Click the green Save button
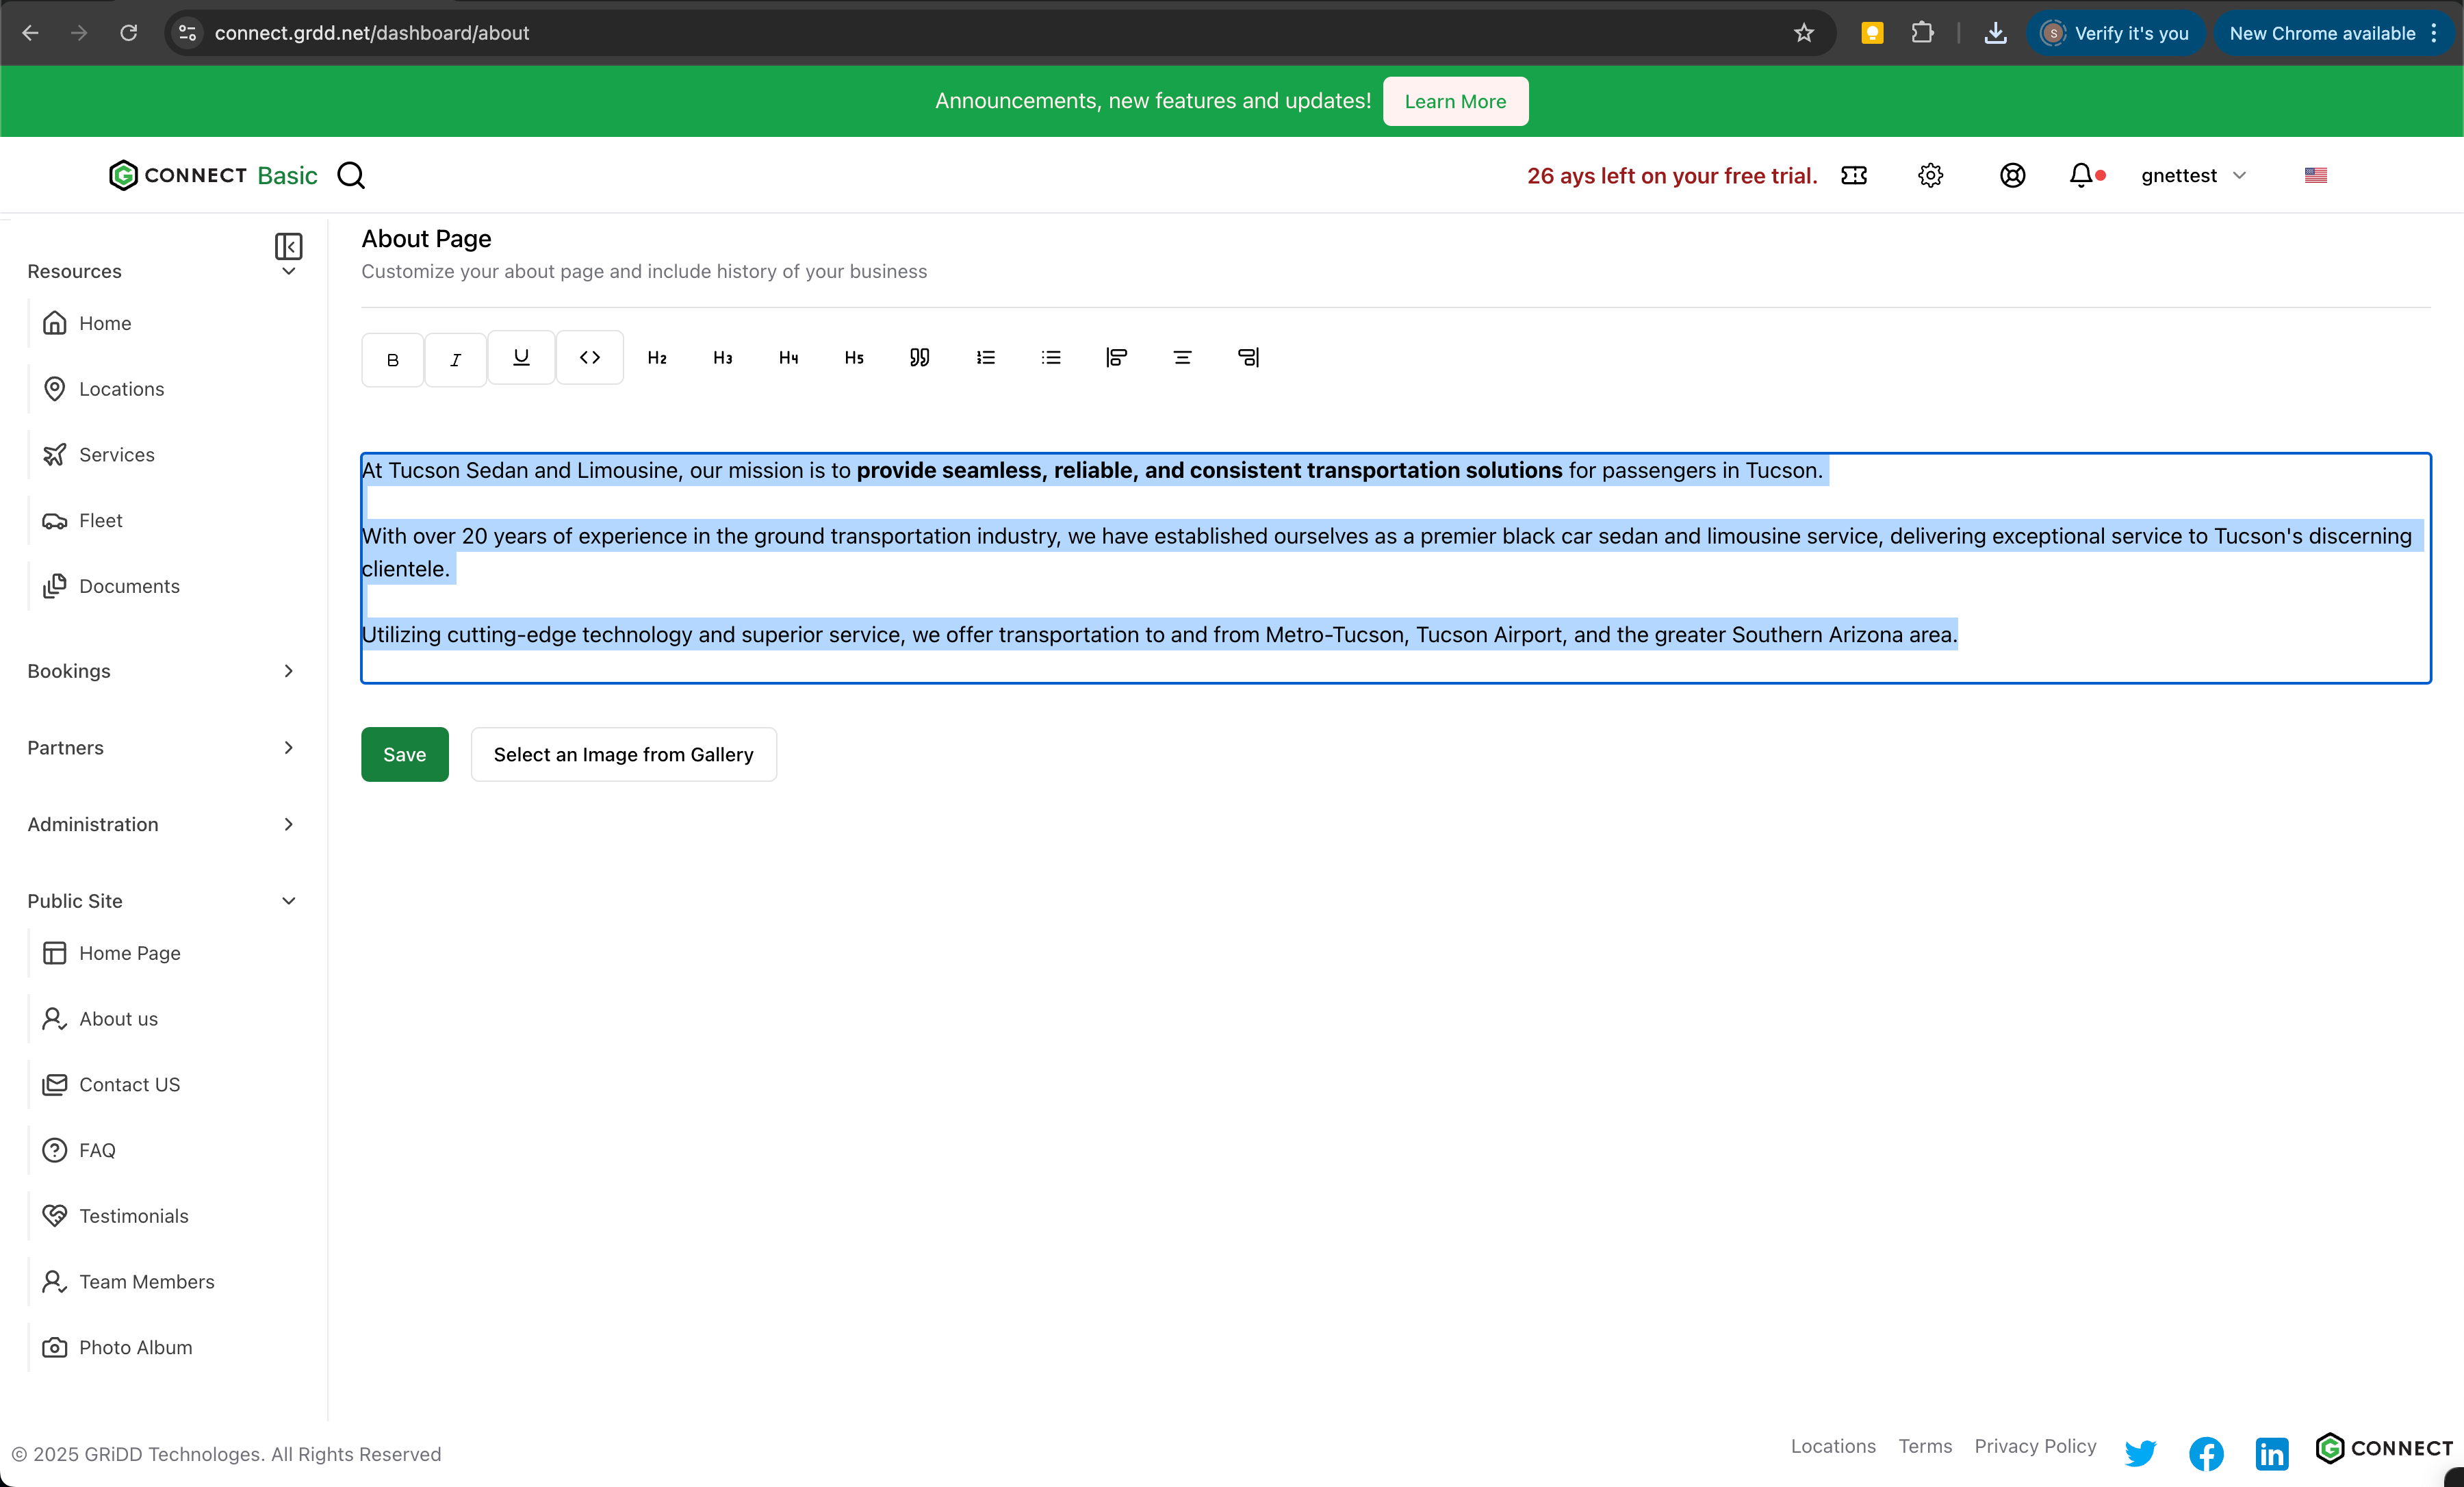Image resolution: width=2464 pixels, height=1487 pixels. pos(404,754)
